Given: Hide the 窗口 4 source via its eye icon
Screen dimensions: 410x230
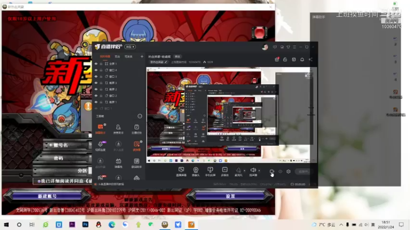Looking at the screenshot, I should (x=96, y=70).
